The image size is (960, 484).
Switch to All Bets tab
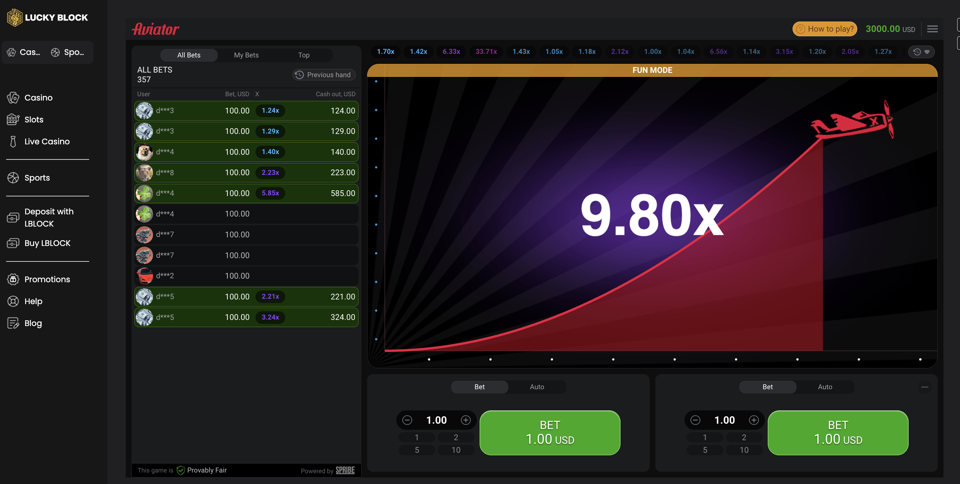(x=189, y=55)
